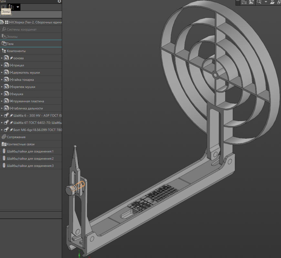Image resolution: width=281 pixels, height=258 pixels.
Task: Toggle visibility icon for основа component
Action: click(x=6, y=58)
